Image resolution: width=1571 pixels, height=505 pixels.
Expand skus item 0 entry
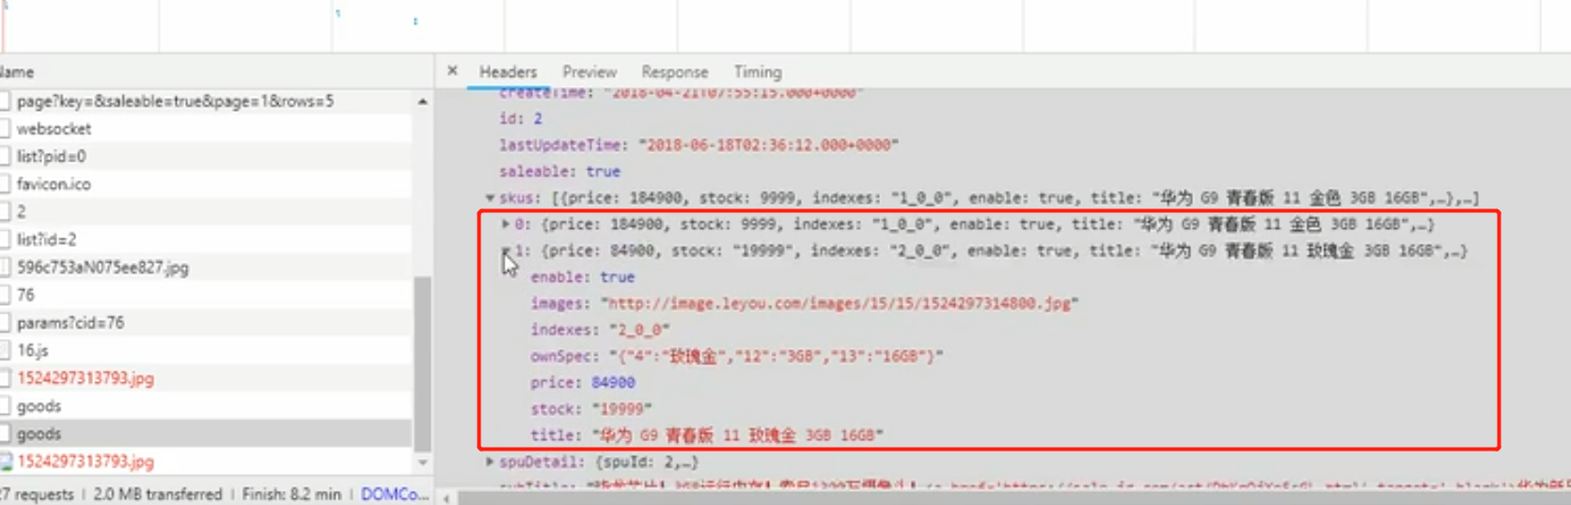506,224
